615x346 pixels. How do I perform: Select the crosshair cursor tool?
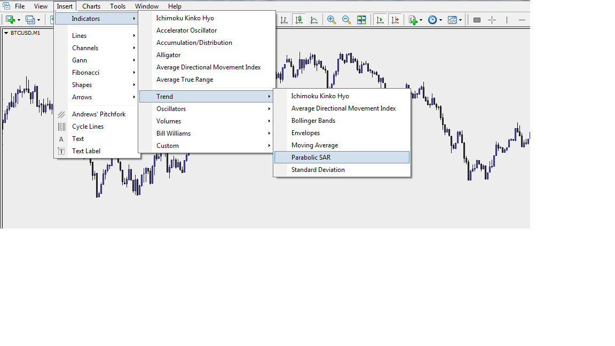tap(492, 20)
